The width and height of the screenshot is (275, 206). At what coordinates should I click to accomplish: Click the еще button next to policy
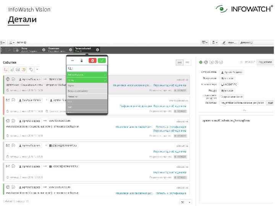(270, 103)
